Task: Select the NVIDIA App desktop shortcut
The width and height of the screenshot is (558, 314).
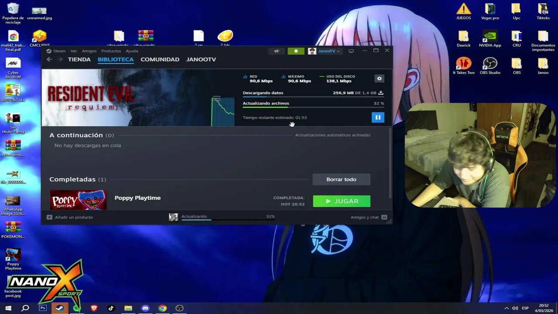Action: point(490,39)
